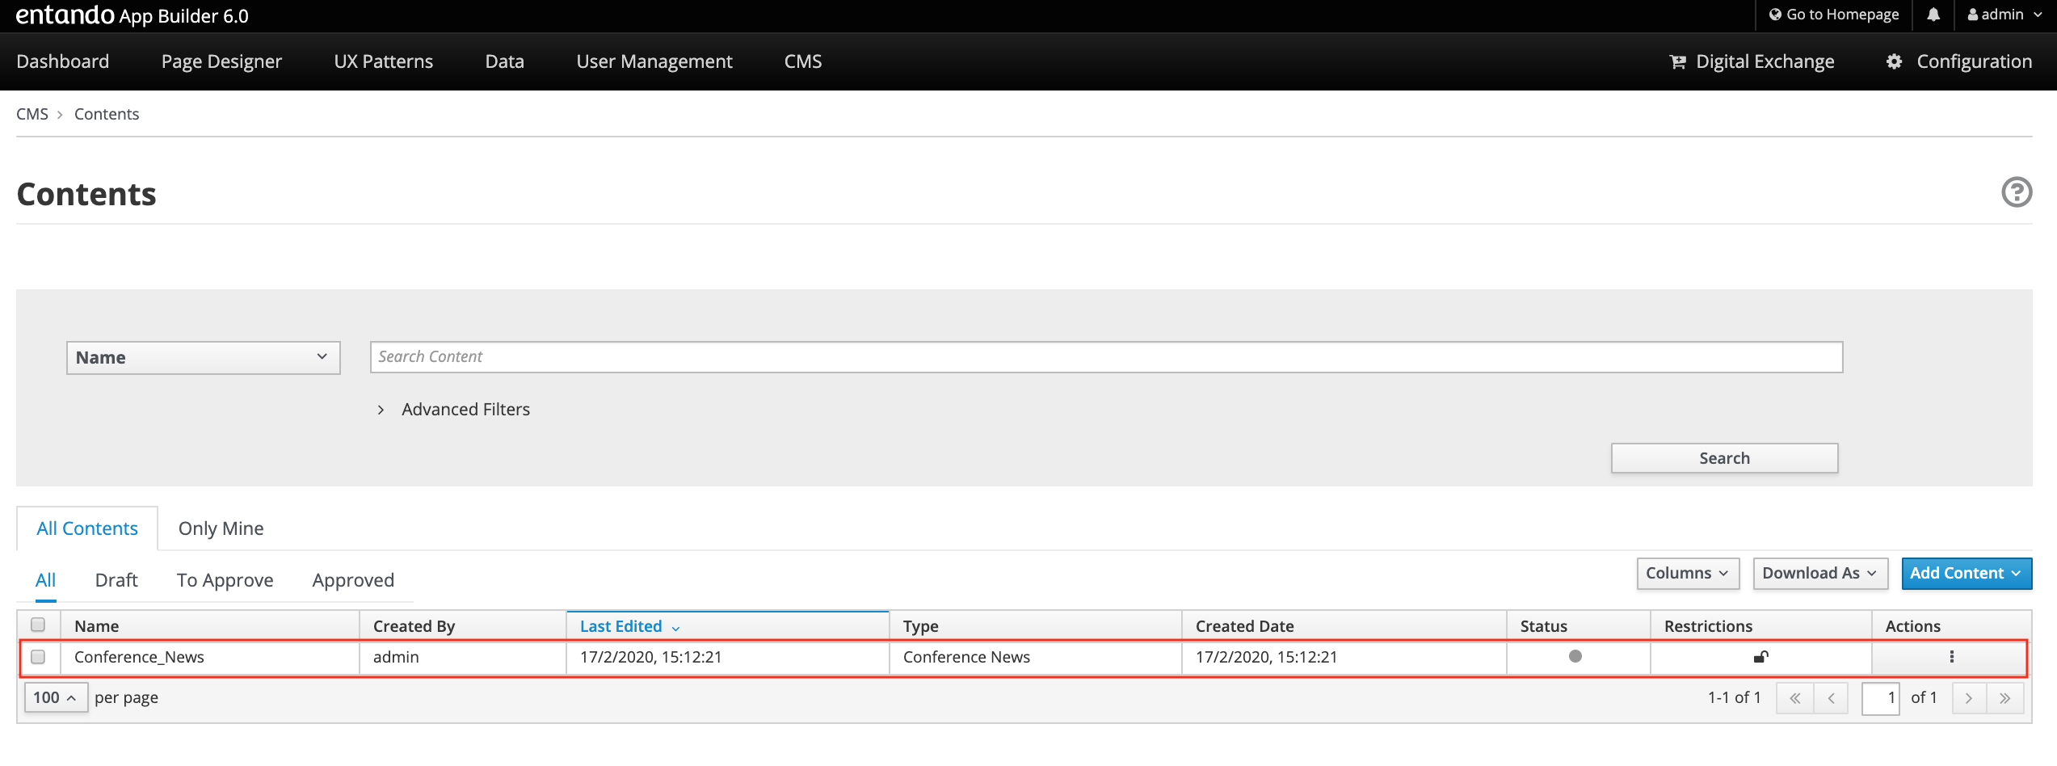
Task: Go to the first page arrow
Action: click(1794, 698)
